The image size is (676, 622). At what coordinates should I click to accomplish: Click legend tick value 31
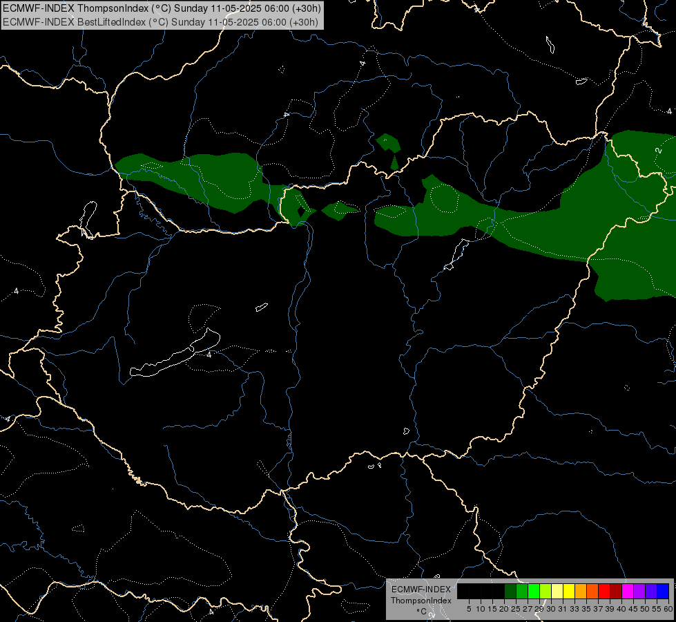563,609
